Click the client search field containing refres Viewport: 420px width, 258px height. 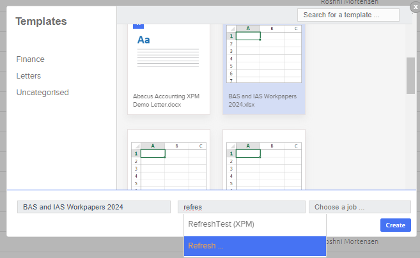pos(242,207)
